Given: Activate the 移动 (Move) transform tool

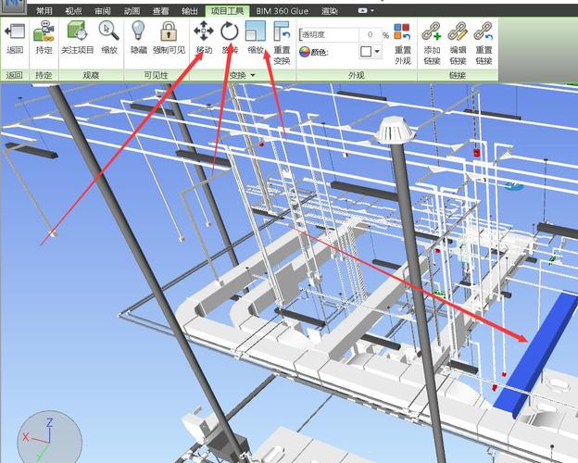Looking at the screenshot, I should coord(204,31).
